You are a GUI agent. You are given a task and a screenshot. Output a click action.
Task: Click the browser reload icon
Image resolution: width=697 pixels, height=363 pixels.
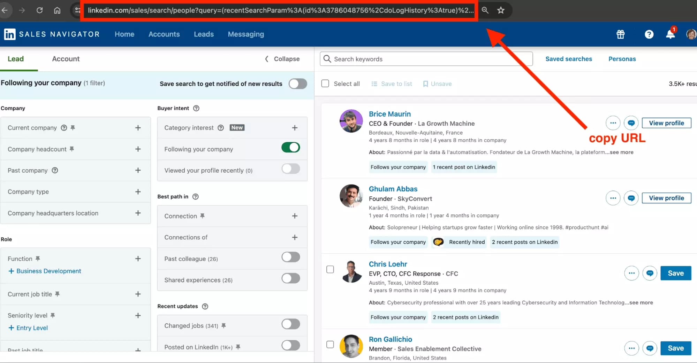coord(39,10)
